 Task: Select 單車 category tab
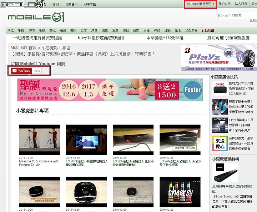point(115,30)
